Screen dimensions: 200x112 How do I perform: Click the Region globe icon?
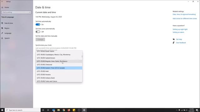point(2,28)
